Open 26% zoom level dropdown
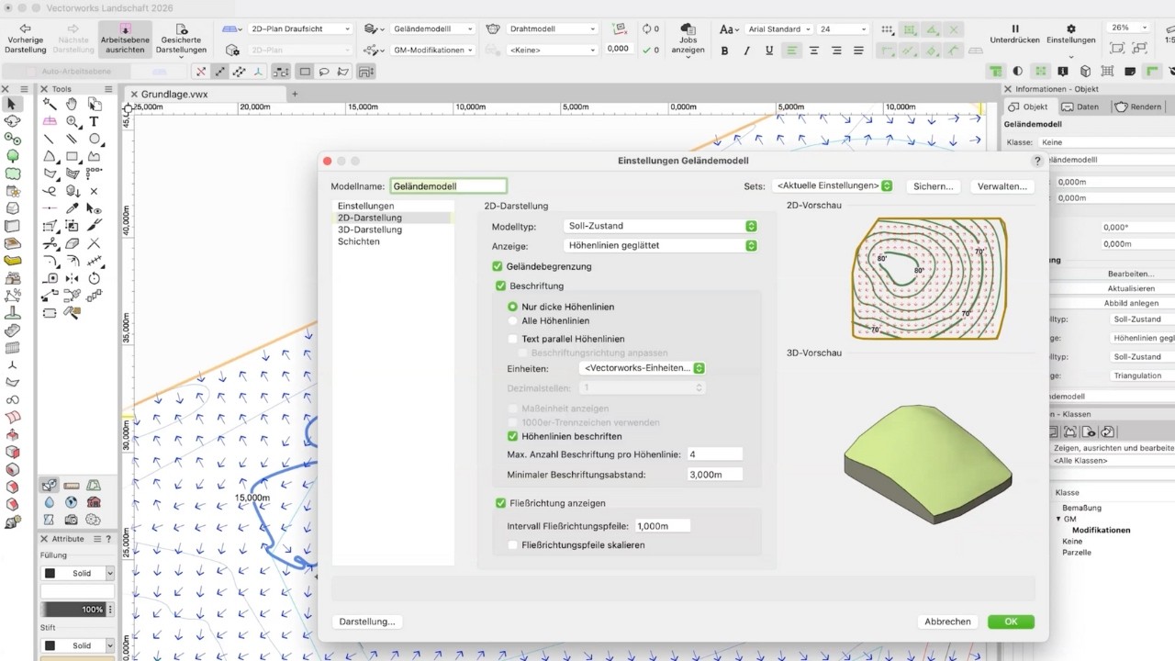 [1128, 28]
